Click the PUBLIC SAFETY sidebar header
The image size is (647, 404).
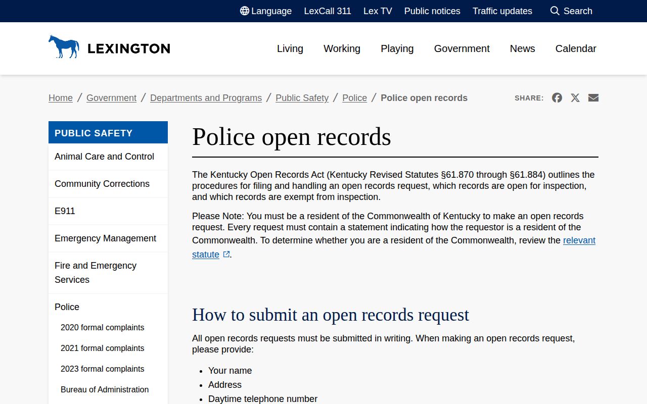pos(108,133)
